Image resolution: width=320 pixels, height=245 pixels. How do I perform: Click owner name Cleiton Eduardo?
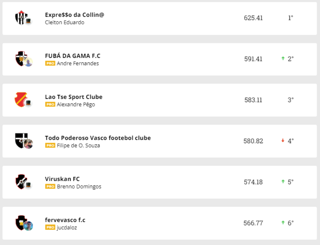click(65, 22)
